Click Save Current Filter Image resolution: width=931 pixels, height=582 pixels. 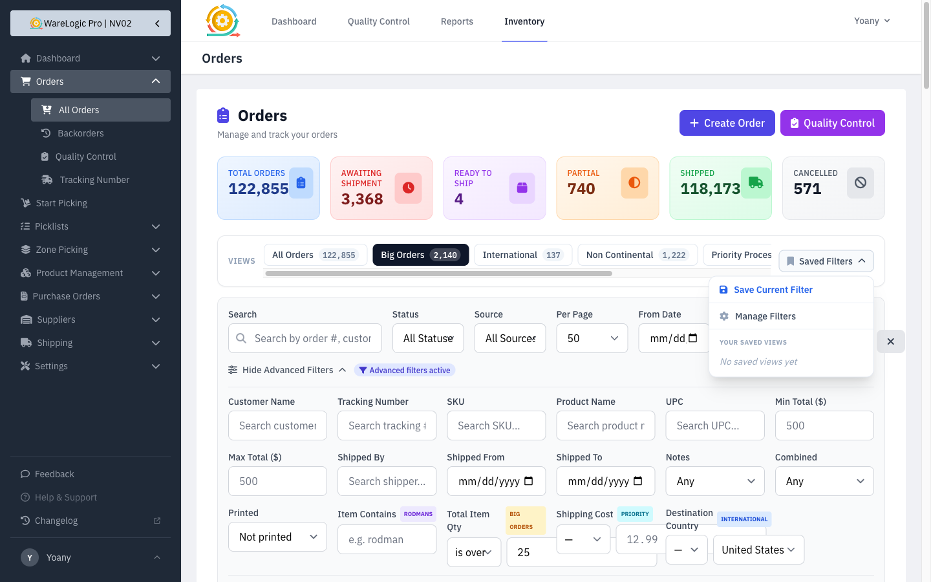[x=791, y=290]
